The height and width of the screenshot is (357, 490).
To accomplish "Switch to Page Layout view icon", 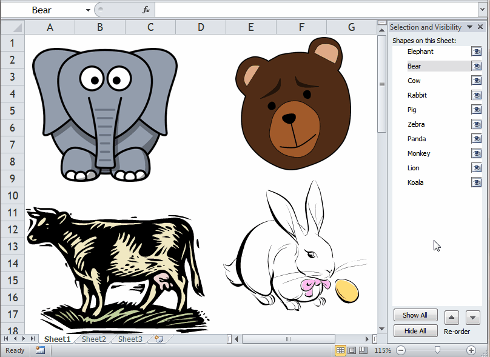I will coord(352,350).
